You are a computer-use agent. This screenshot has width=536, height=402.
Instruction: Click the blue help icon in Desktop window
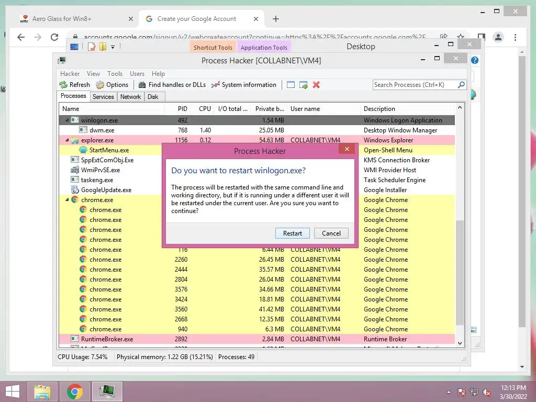point(474,60)
